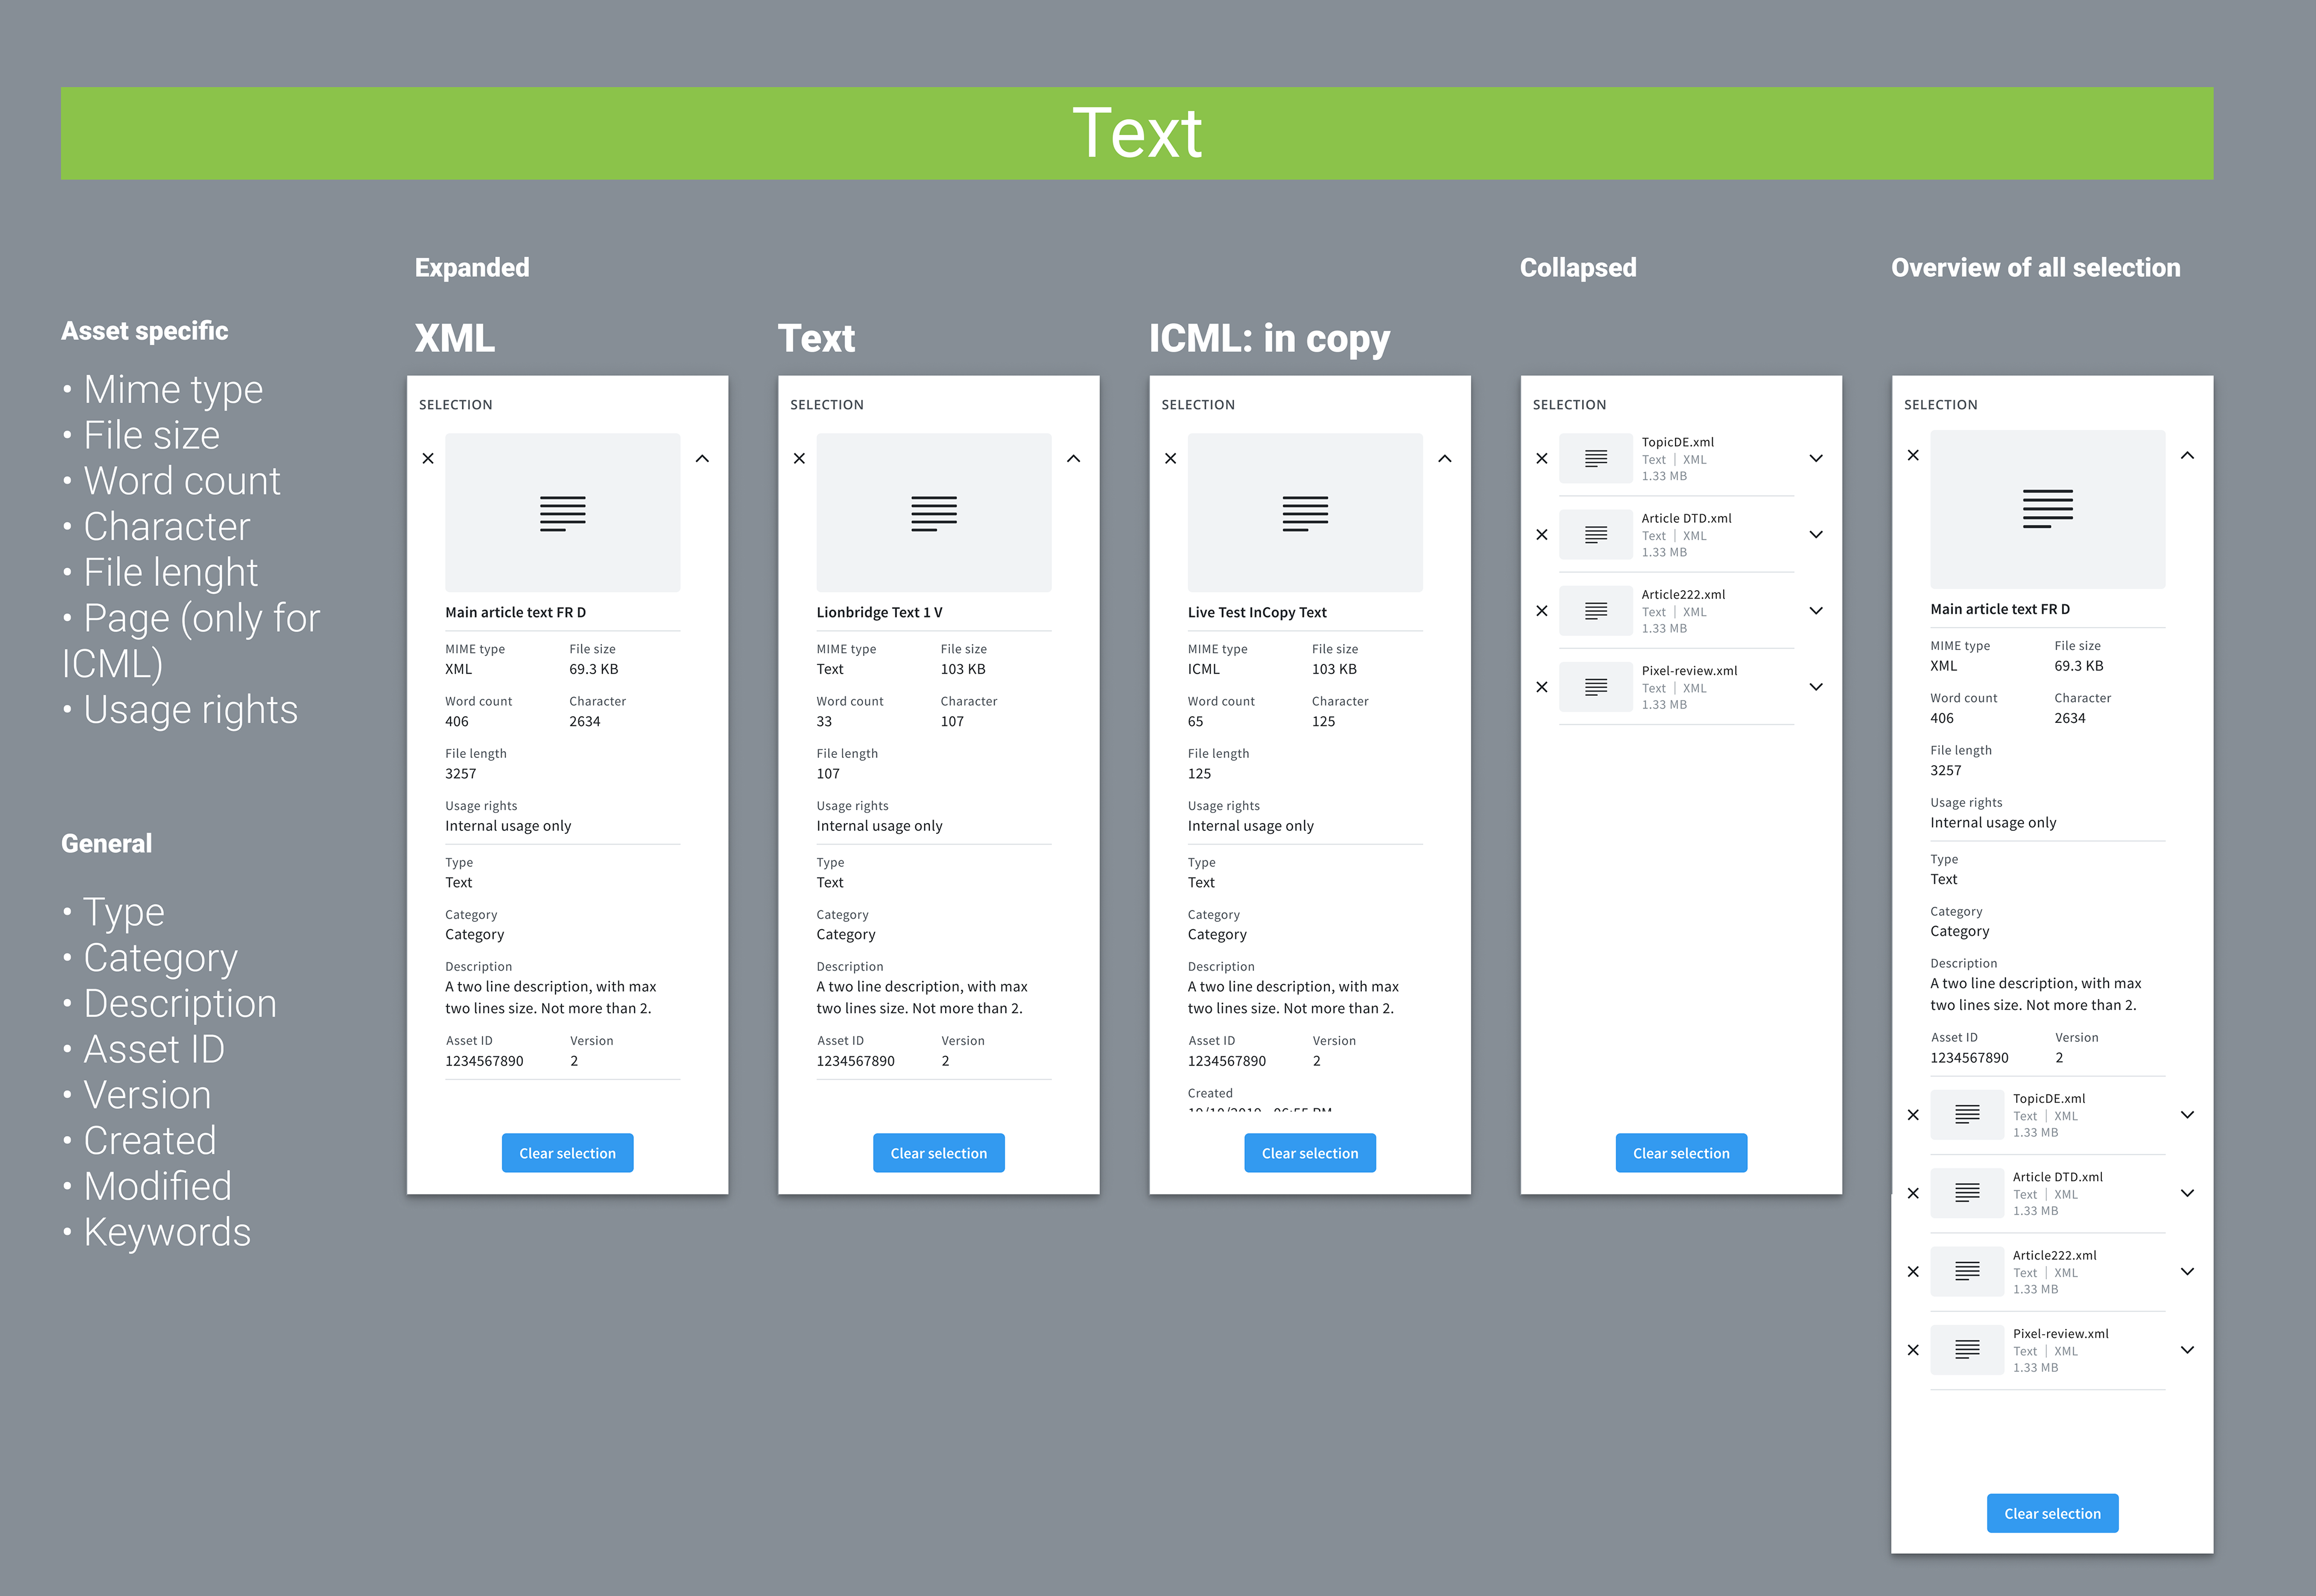
Task: Clear selection in the XML card
Action: coord(567,1152)
